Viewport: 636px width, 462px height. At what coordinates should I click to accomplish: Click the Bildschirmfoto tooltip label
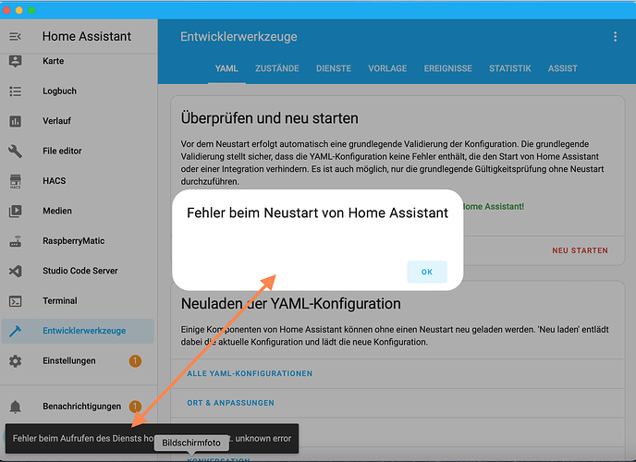pos(191,443)
